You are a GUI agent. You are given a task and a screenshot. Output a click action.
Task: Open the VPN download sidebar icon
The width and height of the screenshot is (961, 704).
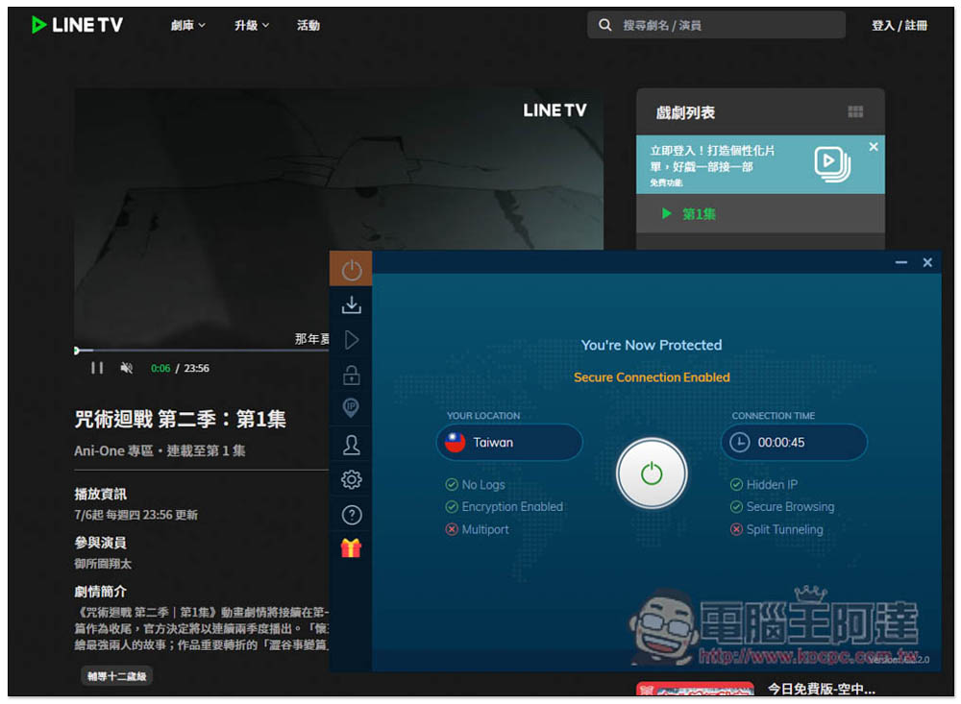[x=351, y=304]
